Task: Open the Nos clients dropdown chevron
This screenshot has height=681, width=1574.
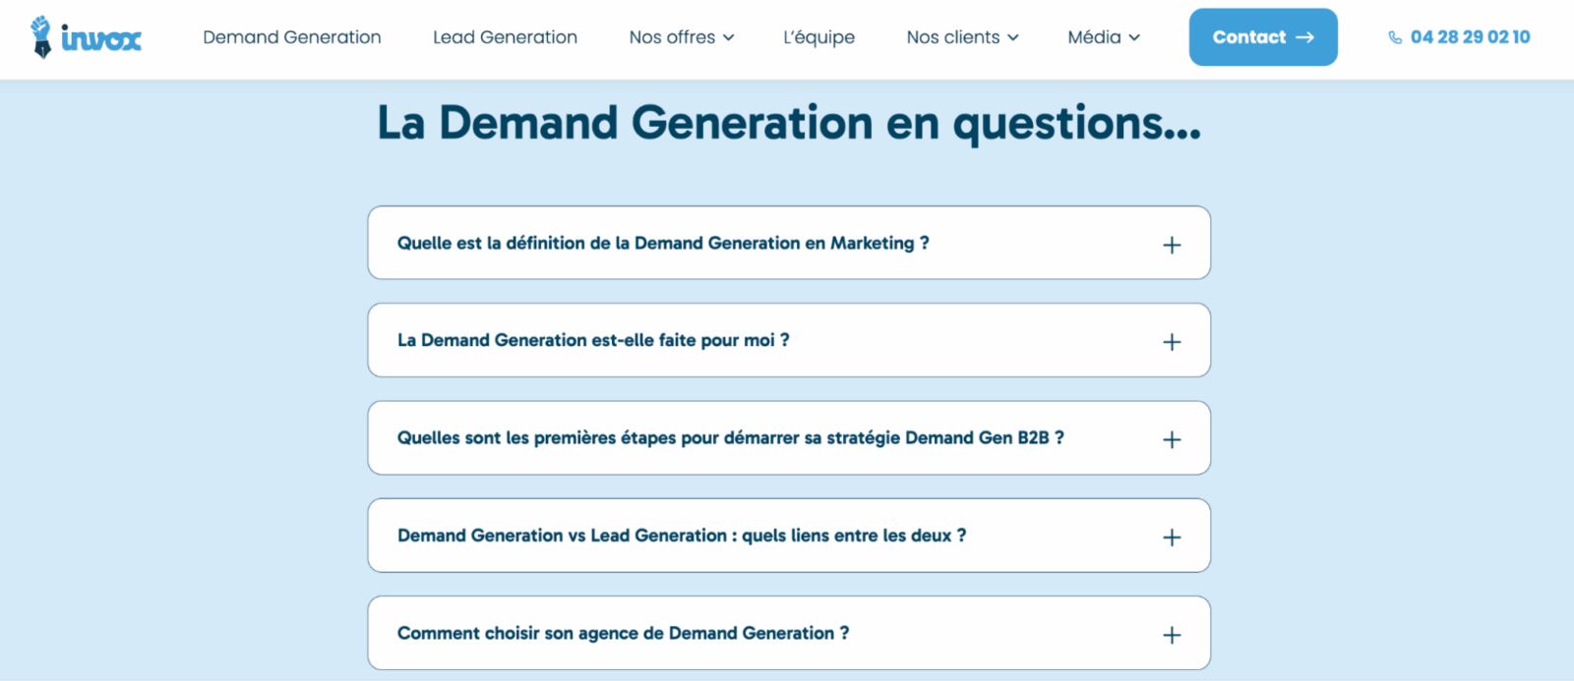Action: click(1013, 37)
